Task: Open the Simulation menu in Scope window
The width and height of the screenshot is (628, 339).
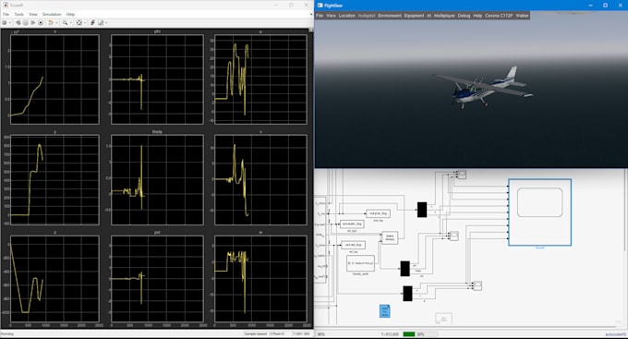Action: pos(52,14)
